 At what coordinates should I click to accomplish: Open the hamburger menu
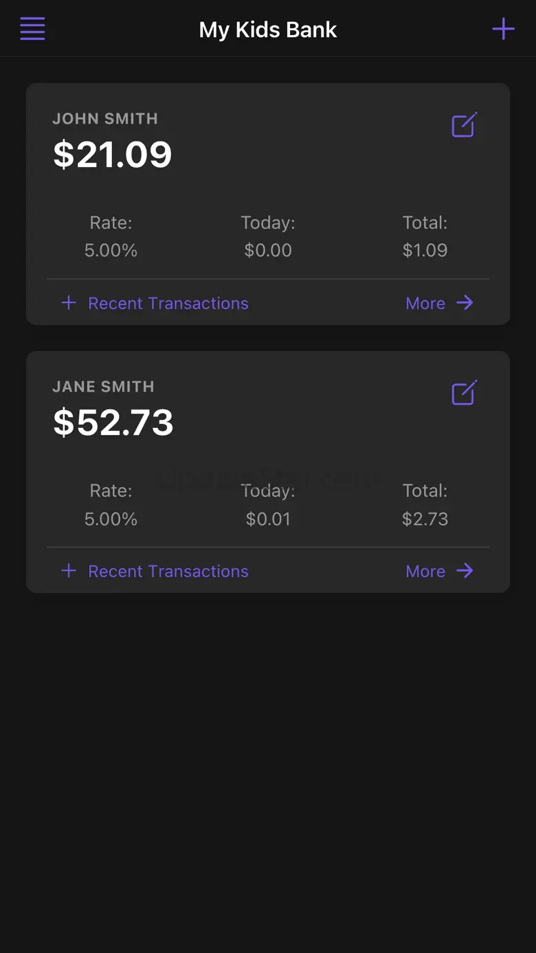tap(32, 29)
